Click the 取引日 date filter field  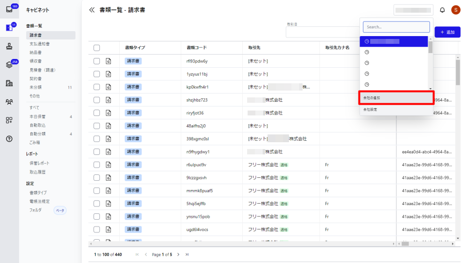[323, 32]
